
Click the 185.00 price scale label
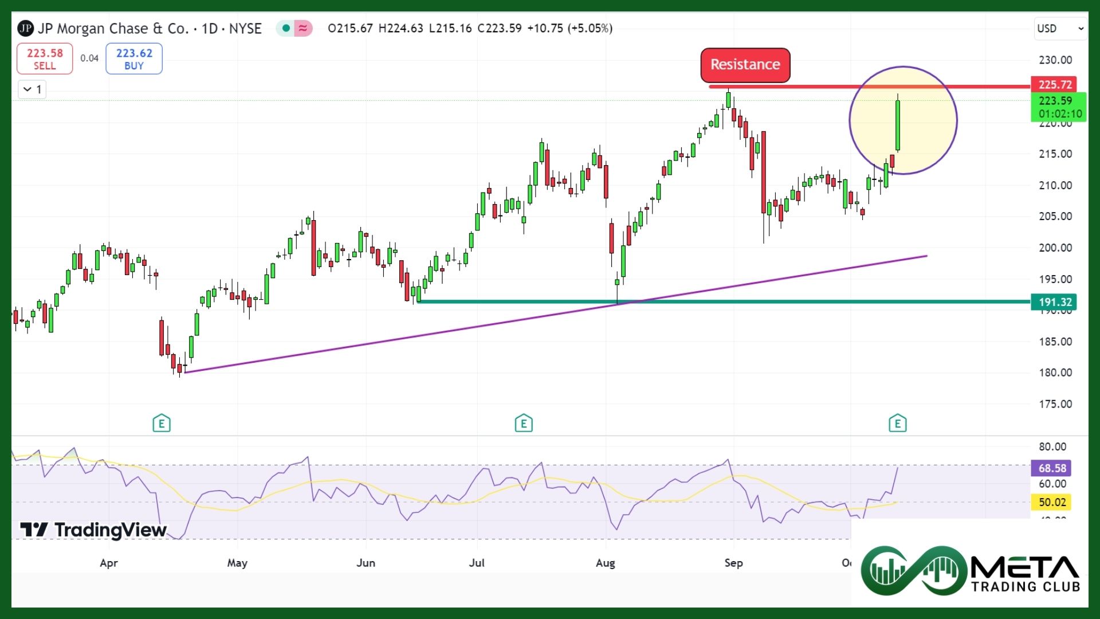1055,342
